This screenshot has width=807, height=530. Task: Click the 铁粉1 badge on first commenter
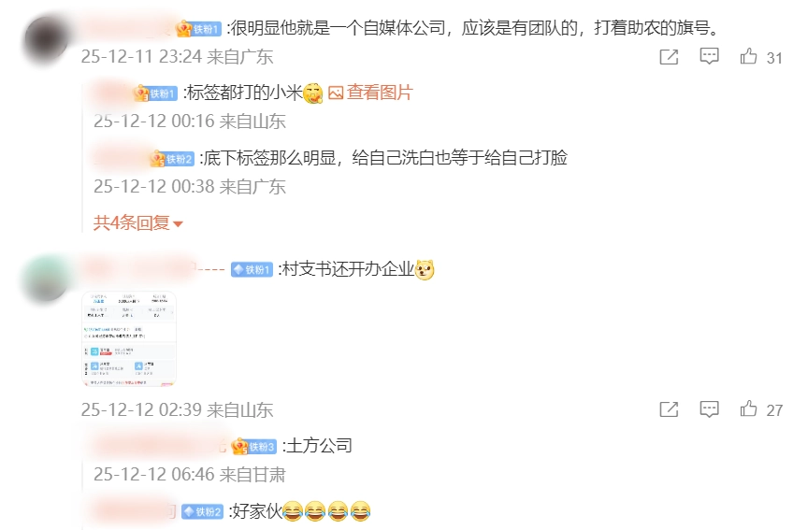click(x=198, y=29)
